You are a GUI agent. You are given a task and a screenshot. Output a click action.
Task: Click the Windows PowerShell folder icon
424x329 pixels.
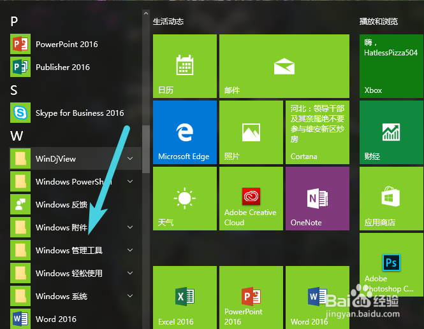tap(20, 181)
